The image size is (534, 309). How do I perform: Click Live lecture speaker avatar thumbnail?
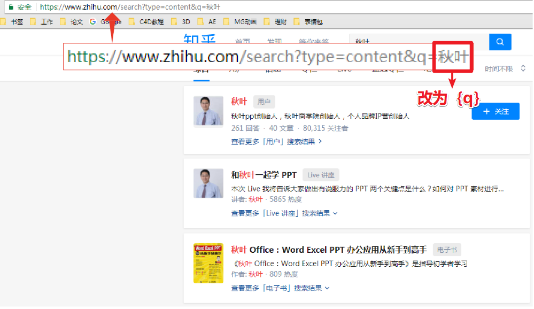coord(208,183)
